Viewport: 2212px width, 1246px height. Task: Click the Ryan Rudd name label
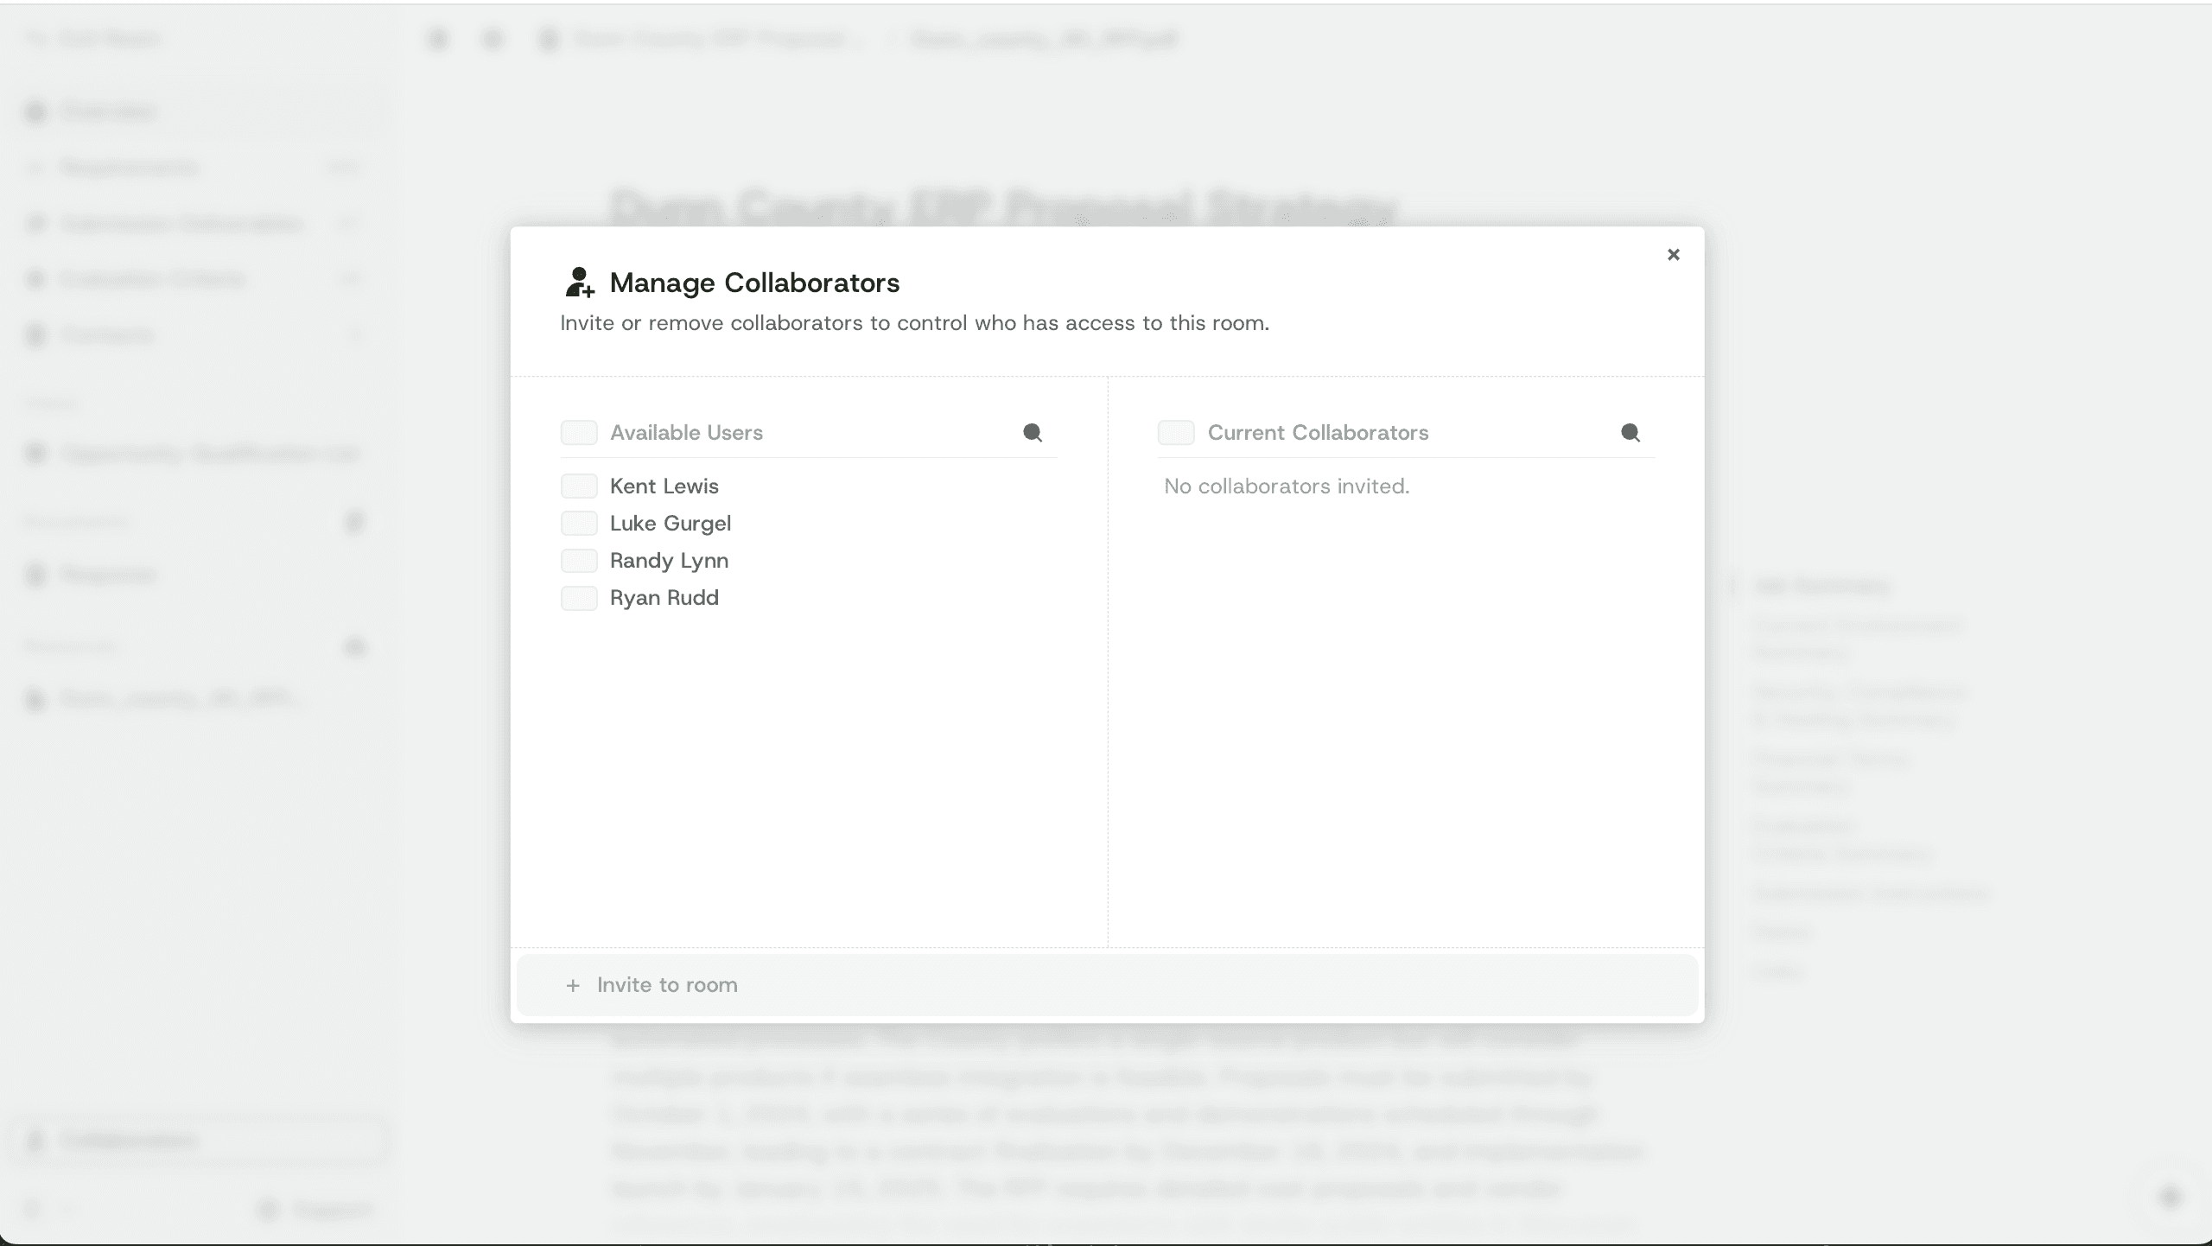[663, 597]
